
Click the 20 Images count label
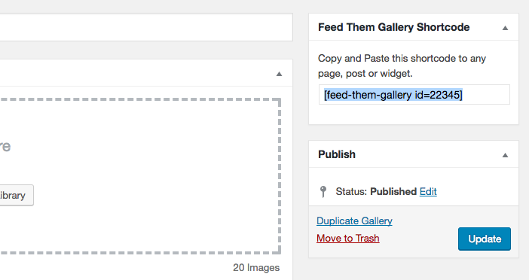click(x=256, y=267)
